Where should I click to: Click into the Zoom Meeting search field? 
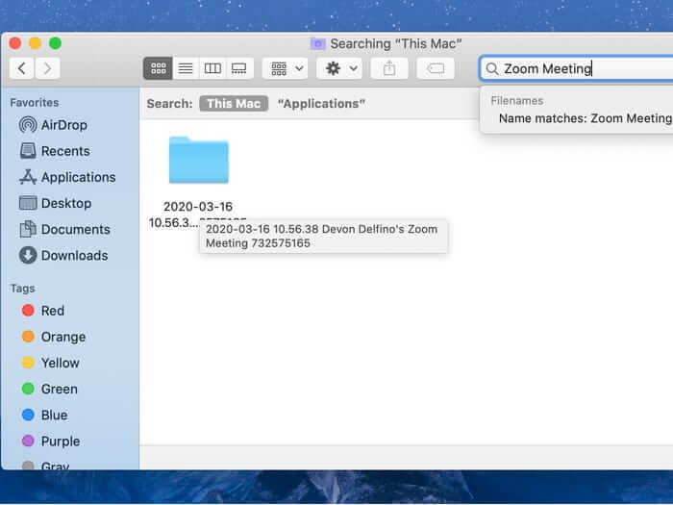click(576, 68)
